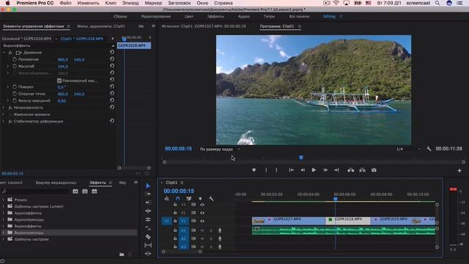Viewport: 469px width, 264px height.
Task: Hide video track V2 with eye icon
Action: pos(202,213)
